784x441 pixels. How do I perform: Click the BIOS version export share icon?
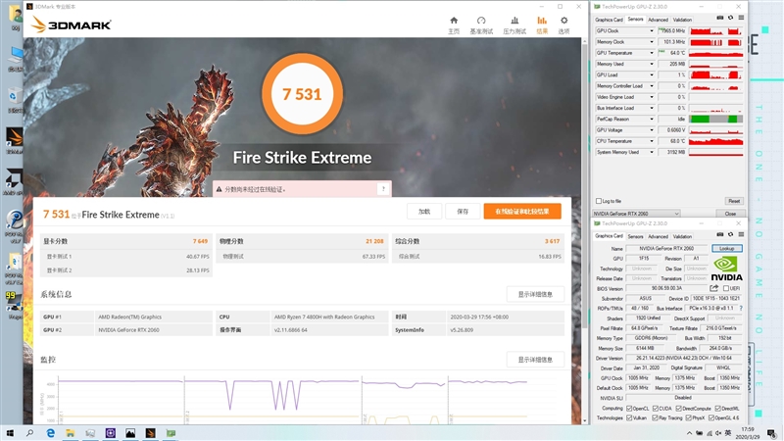[x=714, y=288]
